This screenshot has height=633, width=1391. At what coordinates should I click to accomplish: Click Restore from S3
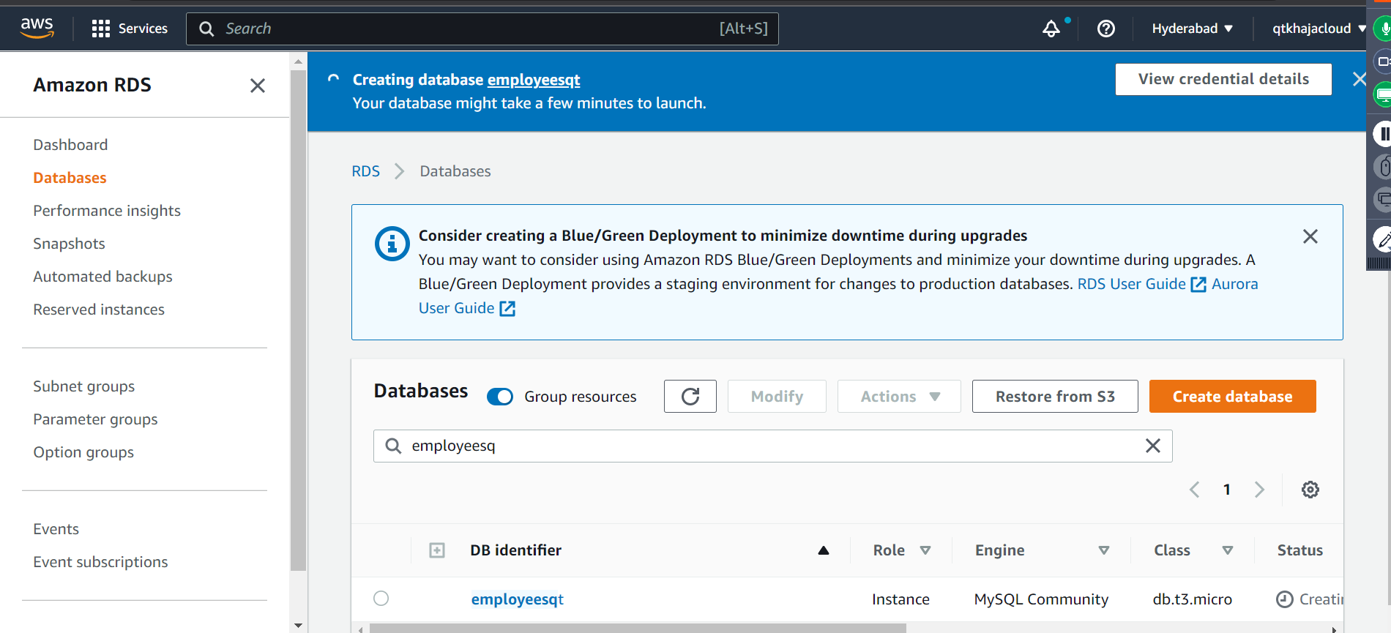[x=1055, y=397]
